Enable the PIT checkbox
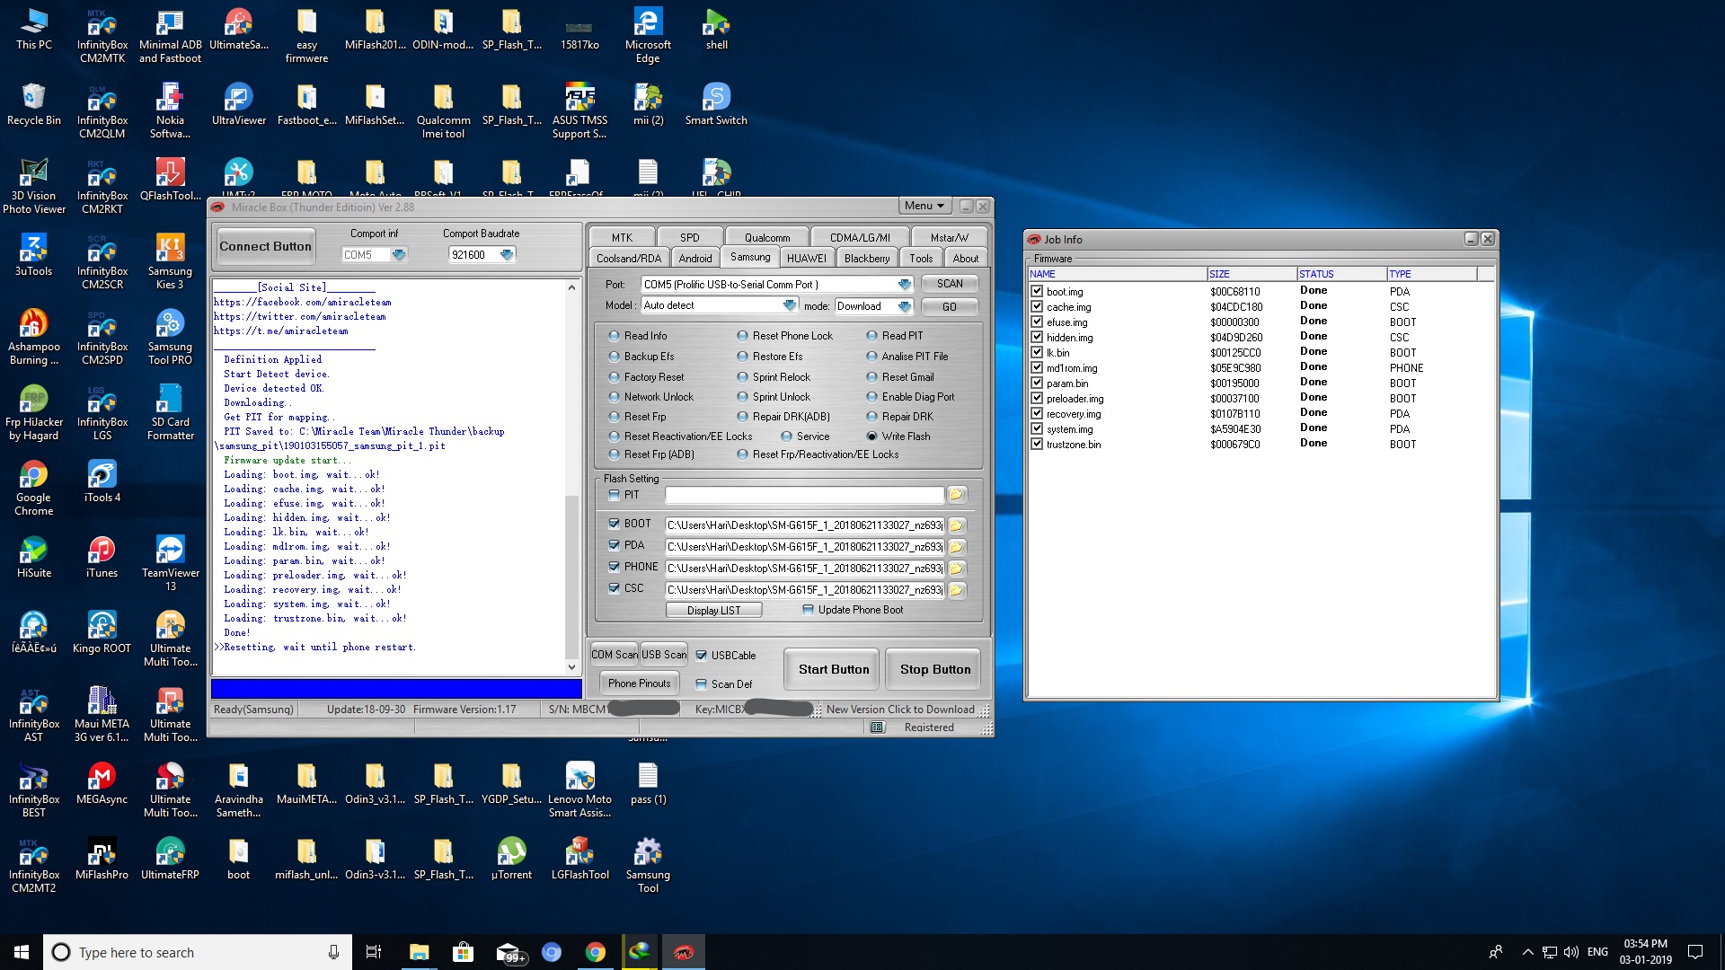The height and width of the screenshot is (970, 1725). click(x=615, y=495)
